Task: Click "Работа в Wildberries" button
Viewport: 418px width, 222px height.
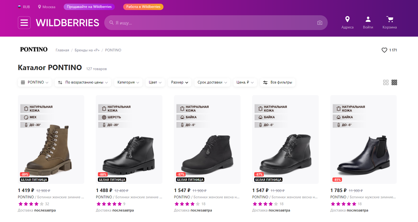Action: (x=143, y=7)
